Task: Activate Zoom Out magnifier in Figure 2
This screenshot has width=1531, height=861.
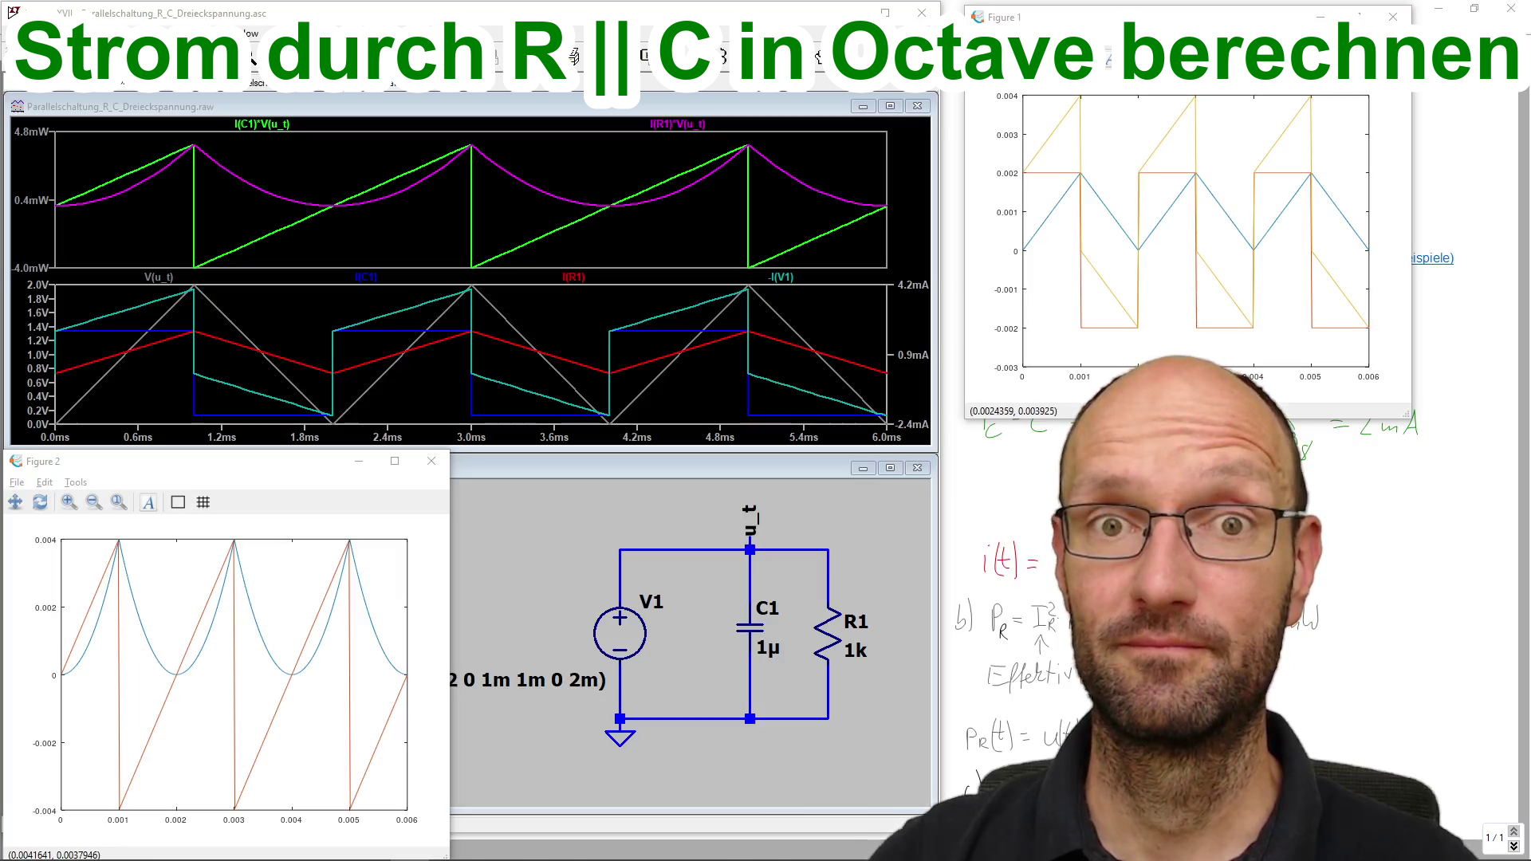Action: [x=94, y=502]
